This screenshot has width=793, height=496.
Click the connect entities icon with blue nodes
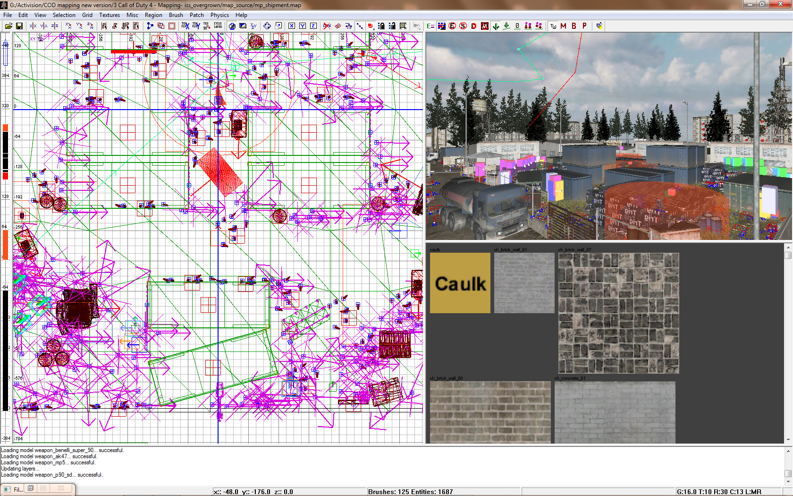pos(150,26)
